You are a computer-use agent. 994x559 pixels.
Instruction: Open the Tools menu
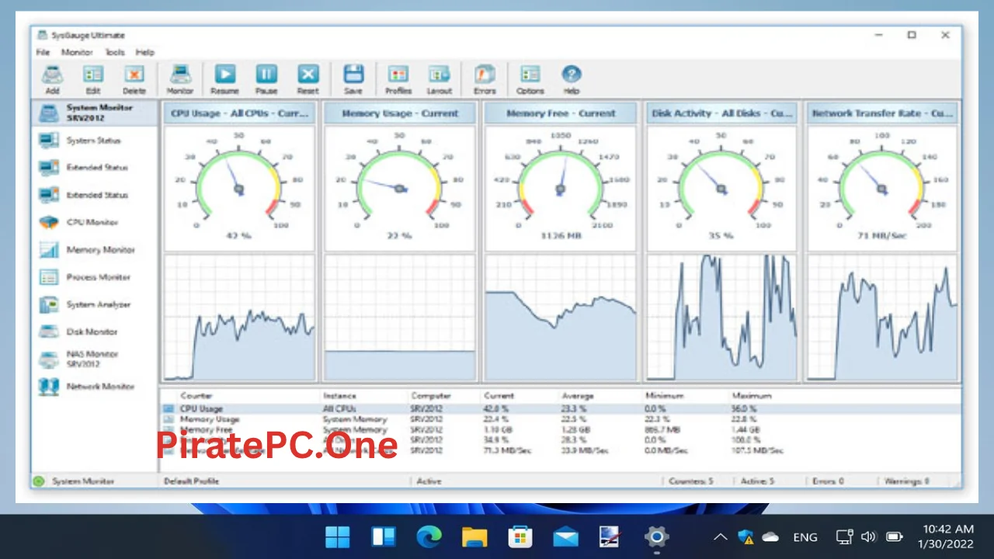[114, 52]
